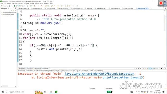Switch to the FrequecyofStrin editor tab
The image size is (167, 94).
coord(115,8)
